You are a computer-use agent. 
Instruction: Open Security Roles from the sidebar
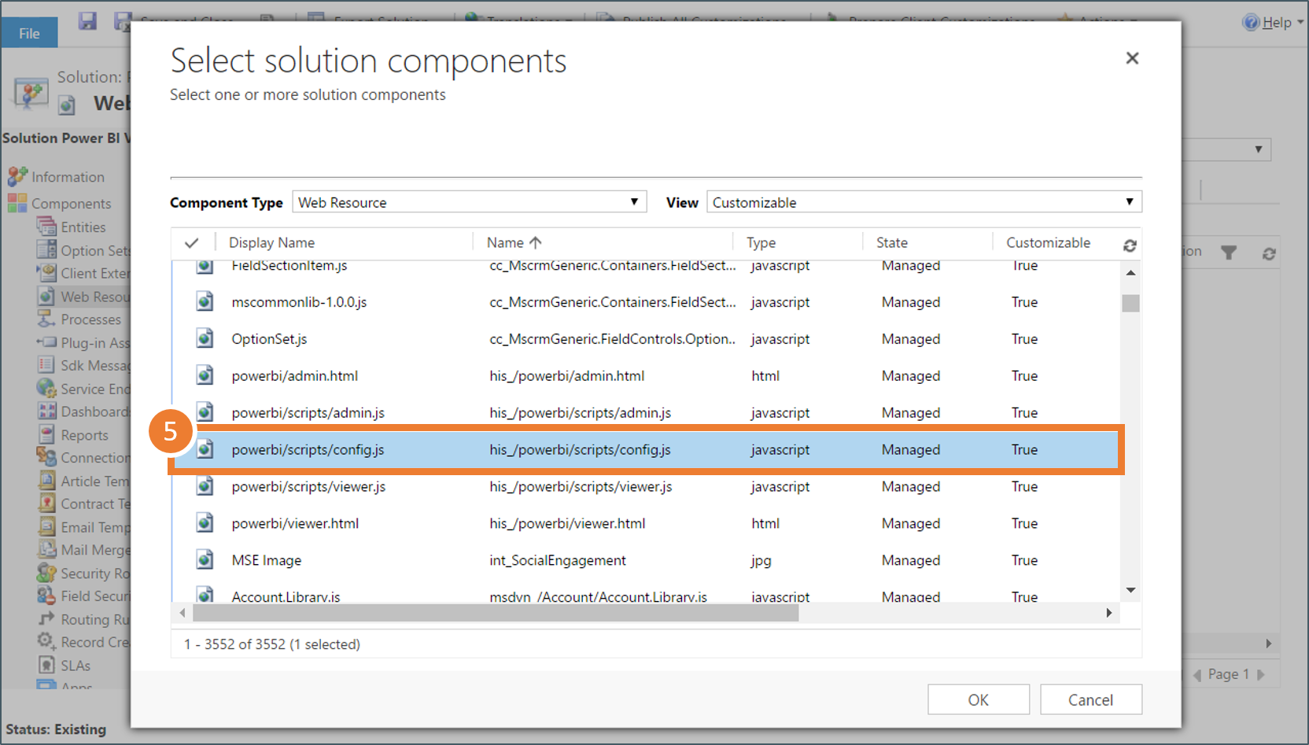point(47,573)
